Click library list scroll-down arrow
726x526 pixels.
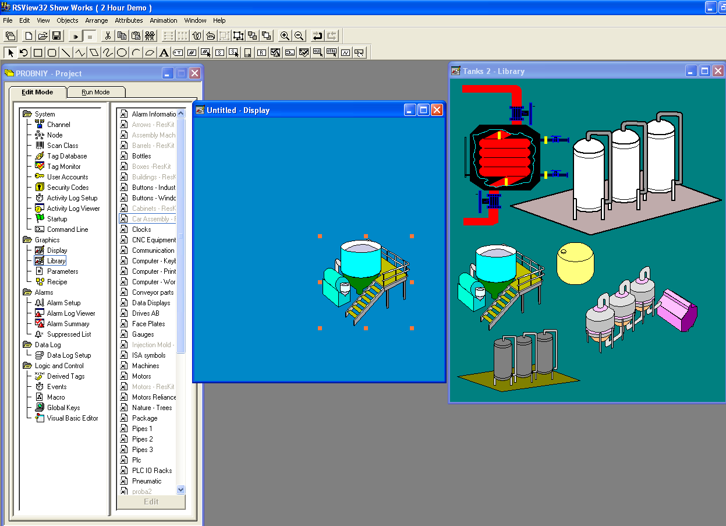pyautogui.click(x=180, y=490)
